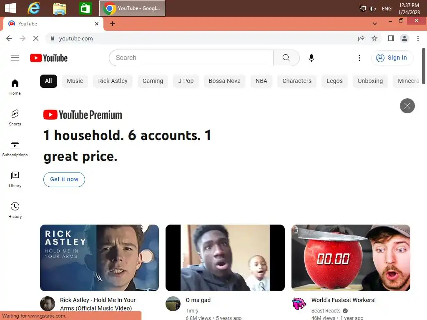The height and width of the screenshot is (320, 427).
Task: Open Shorts in the sidebar
Action: (x=15, y=118)
